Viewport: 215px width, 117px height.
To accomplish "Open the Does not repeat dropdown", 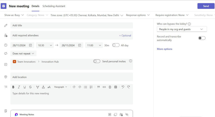I will [x=23, y=53].
